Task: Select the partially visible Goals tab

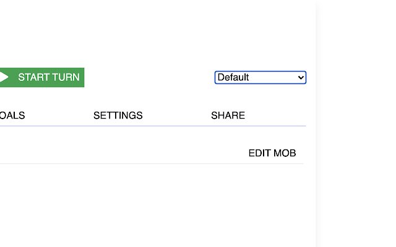Action: (x=12, y=115)
